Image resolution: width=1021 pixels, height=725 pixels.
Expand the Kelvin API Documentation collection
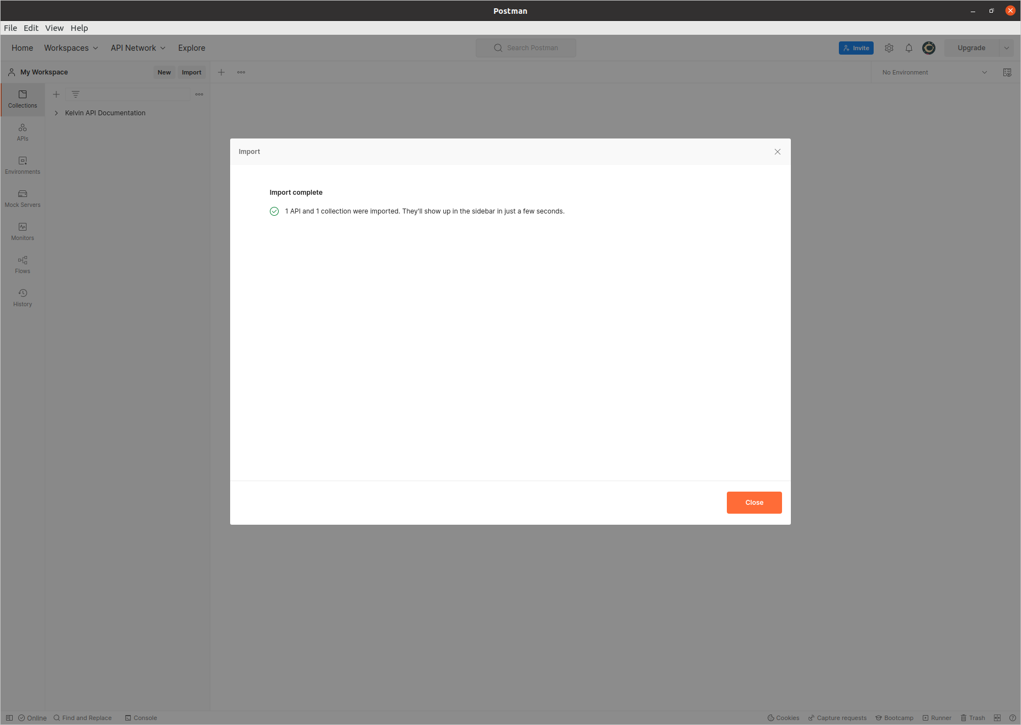tap(56, 113)
